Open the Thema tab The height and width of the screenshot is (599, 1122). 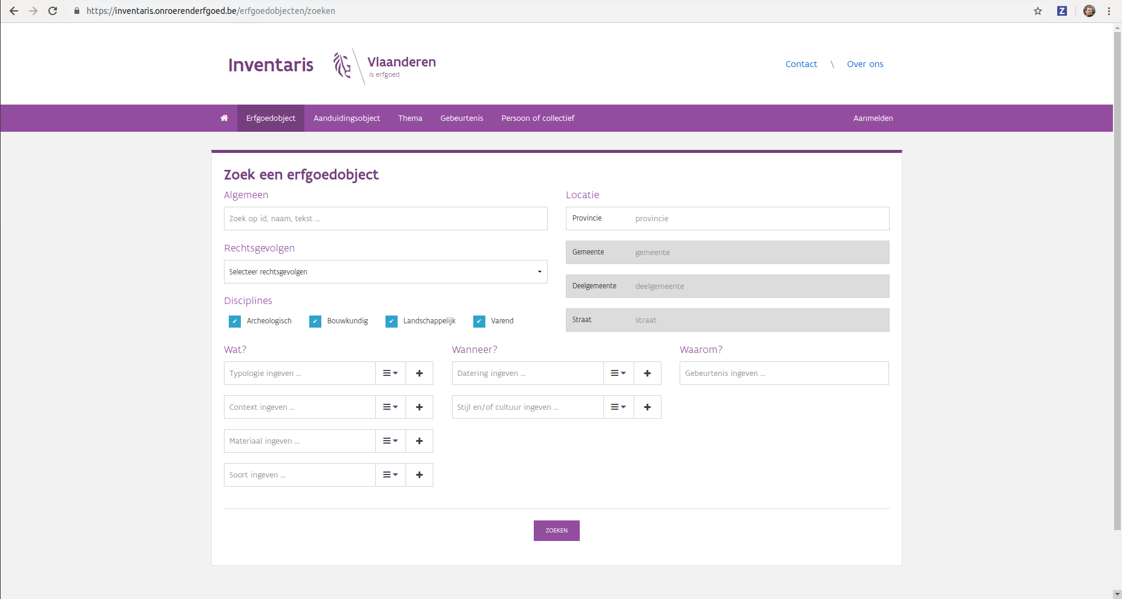410,118
